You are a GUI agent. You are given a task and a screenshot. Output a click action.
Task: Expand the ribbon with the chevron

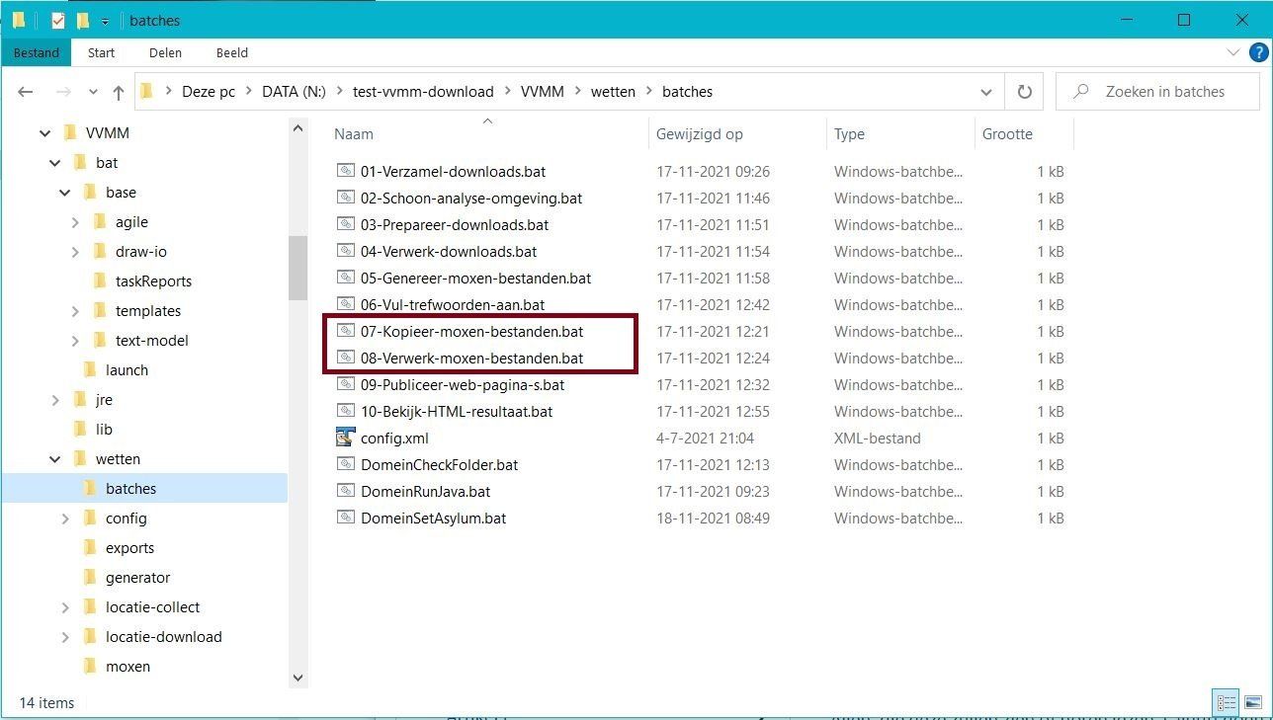point(1232,52)
